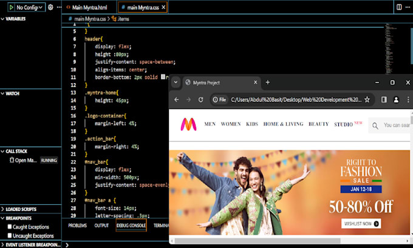This screenshot has width=413, height=248.
Task: Click the WOMEN navigation link
Action: [x=230, y=124]
